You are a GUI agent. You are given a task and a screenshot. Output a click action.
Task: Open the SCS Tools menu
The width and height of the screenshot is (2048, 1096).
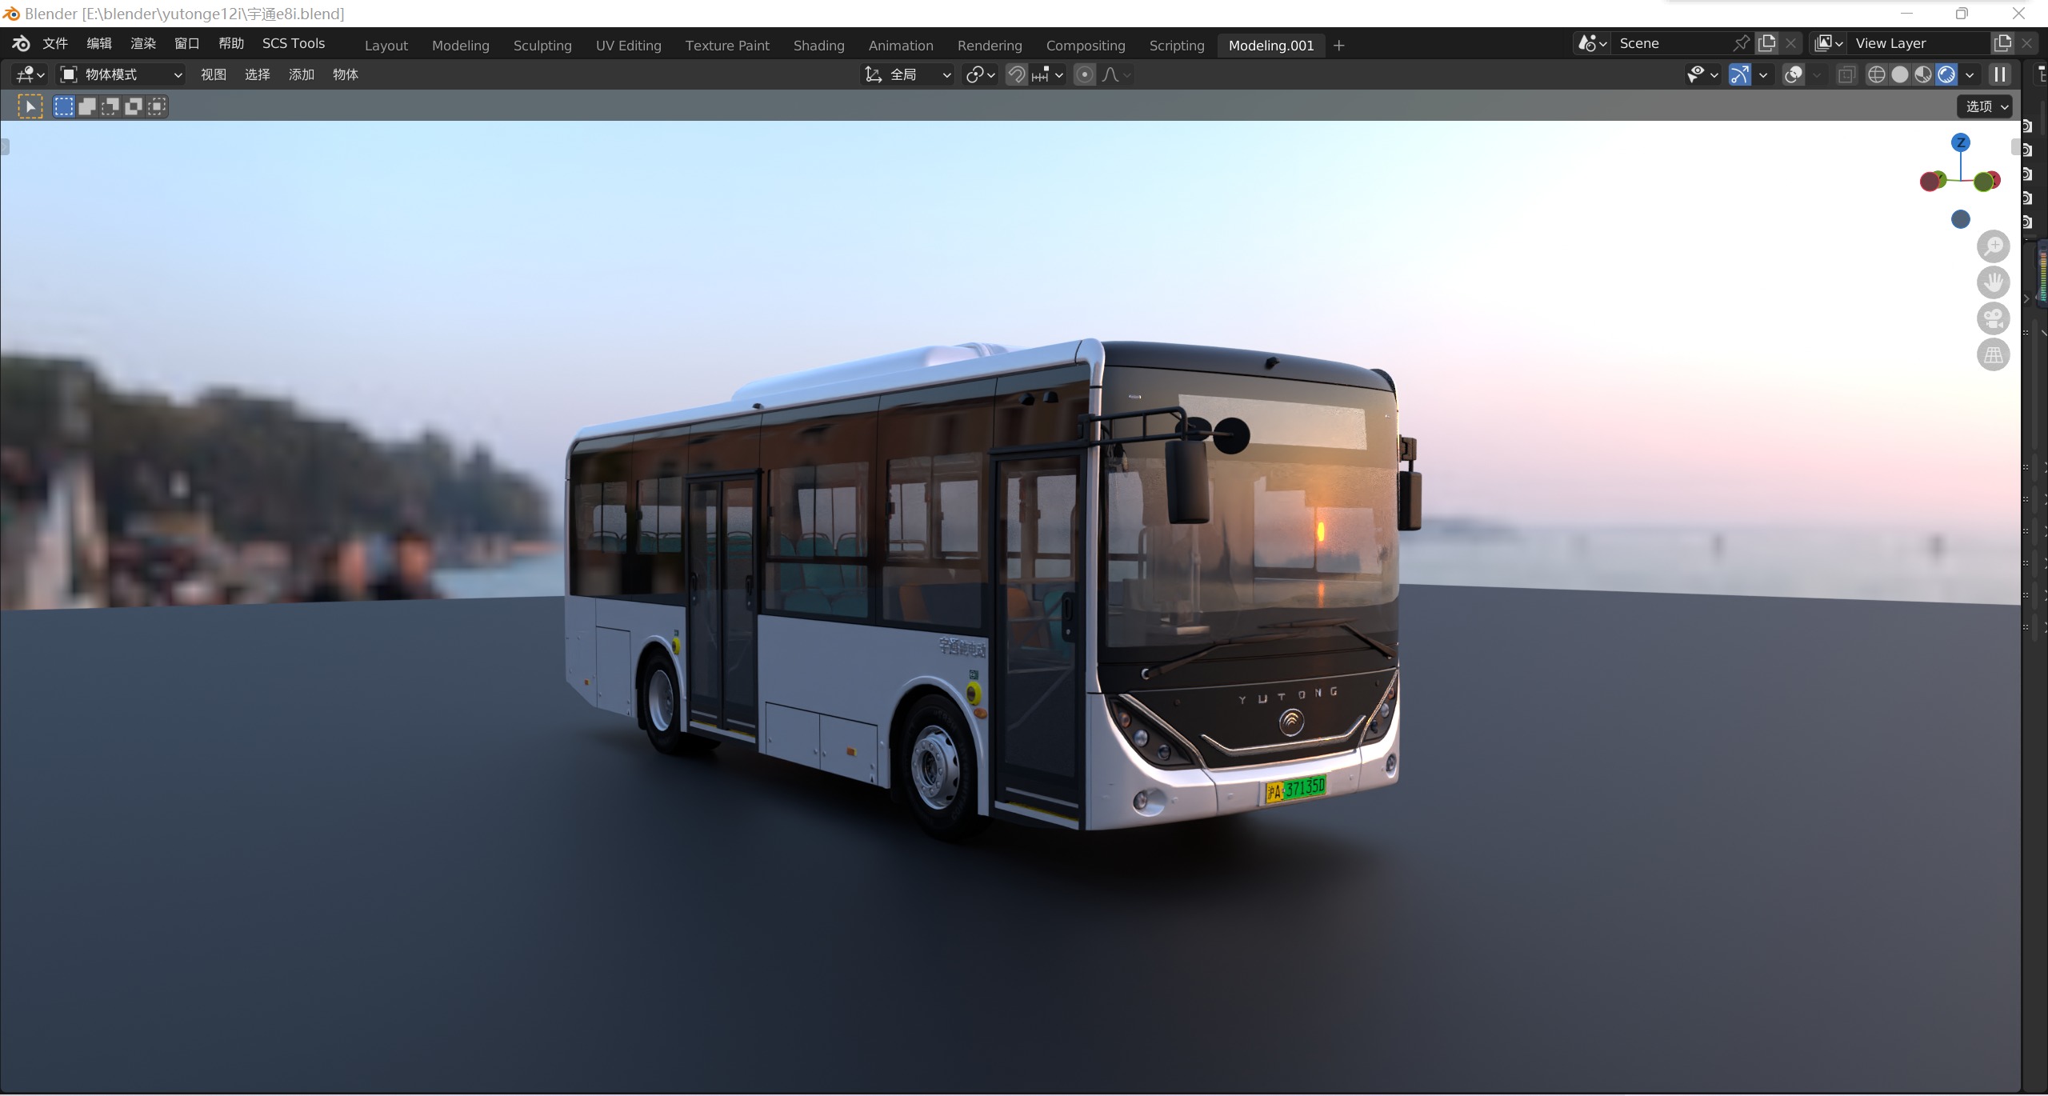pos(294,43)
